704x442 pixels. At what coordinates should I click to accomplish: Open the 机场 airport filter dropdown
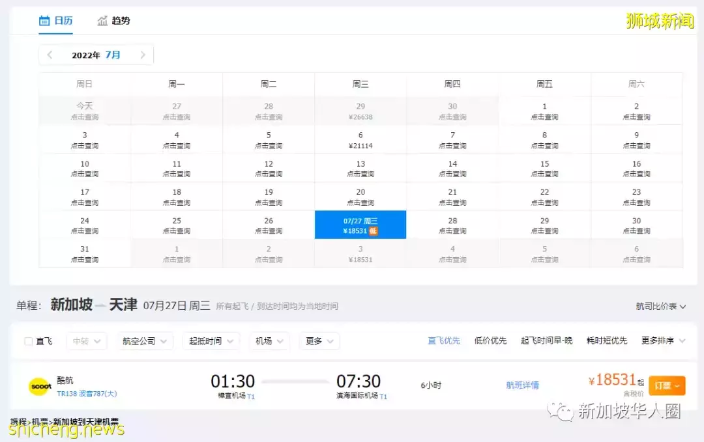pyautogui.click(x=269, y=340)
